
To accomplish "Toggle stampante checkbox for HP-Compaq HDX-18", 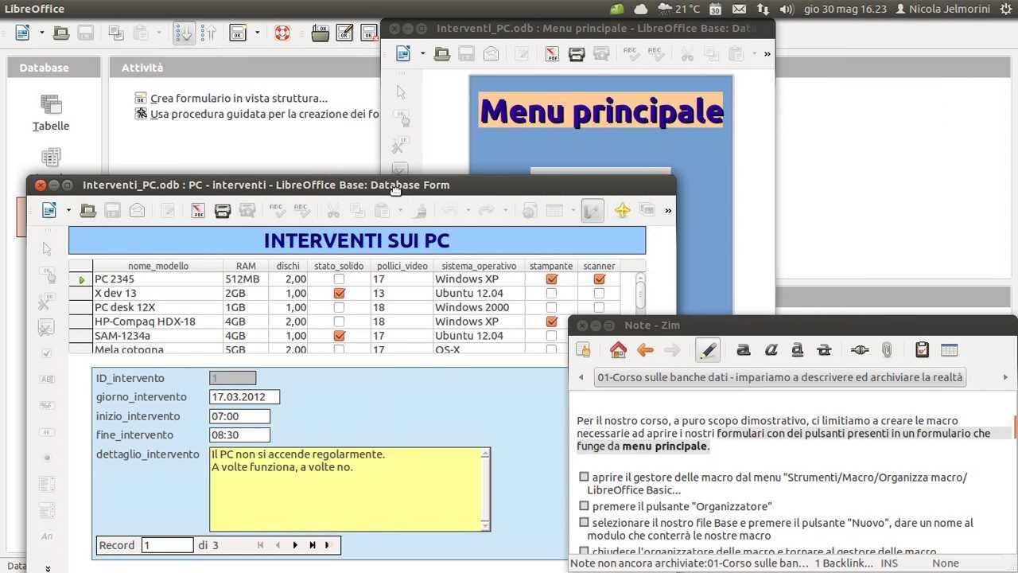I will [x=551, y=322].
